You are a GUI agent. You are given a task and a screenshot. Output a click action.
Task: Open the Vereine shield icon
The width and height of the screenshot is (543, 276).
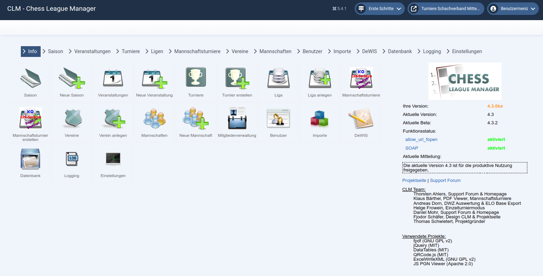click(x=72, y=118)
